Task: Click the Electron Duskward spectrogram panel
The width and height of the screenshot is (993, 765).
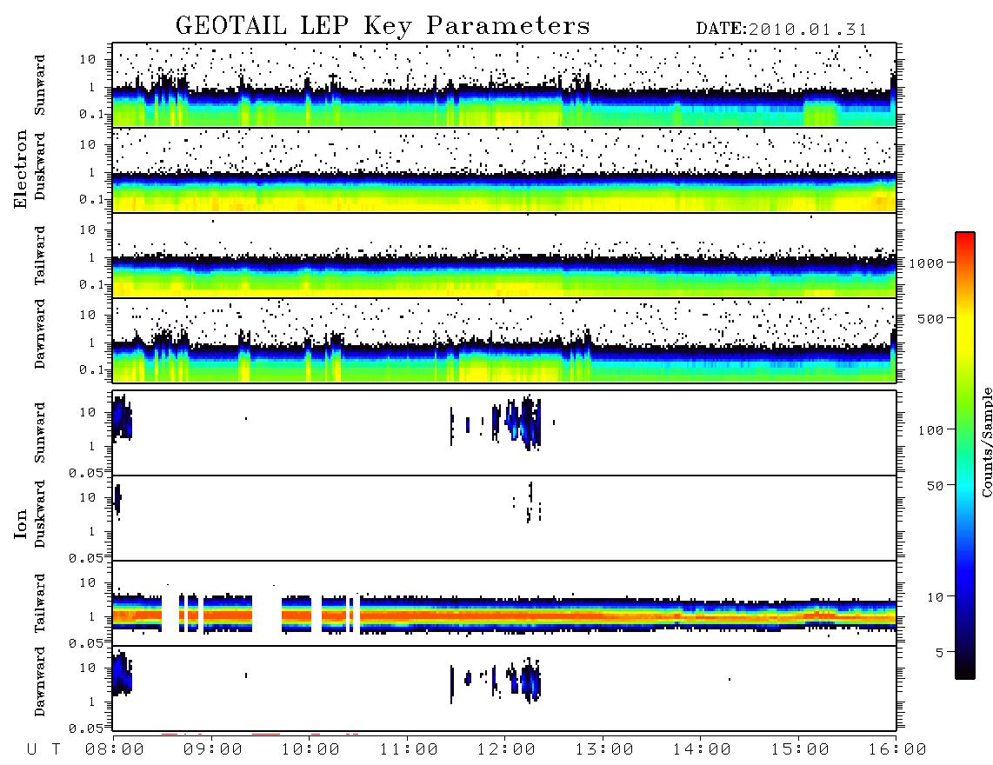Action: coord(504,170)
